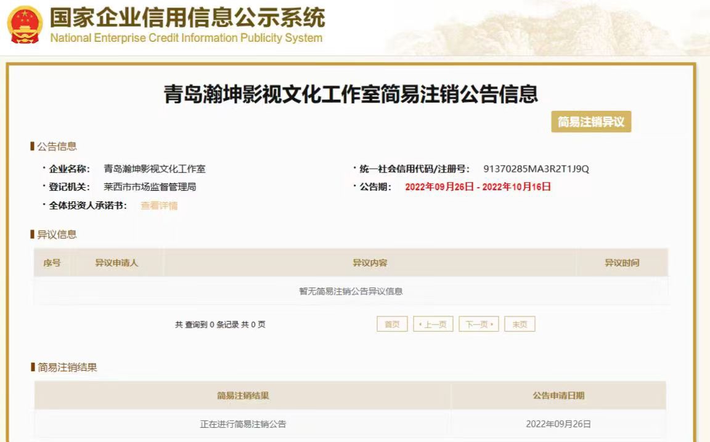Go to 首页 first page
The height and width of the screenshot is (442, 710).
pos(392,324)
